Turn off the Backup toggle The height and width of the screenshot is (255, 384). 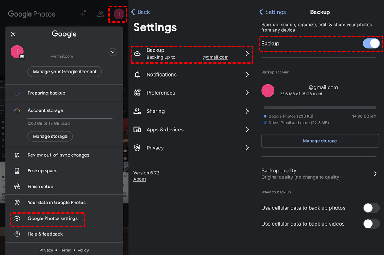point(371,44)
